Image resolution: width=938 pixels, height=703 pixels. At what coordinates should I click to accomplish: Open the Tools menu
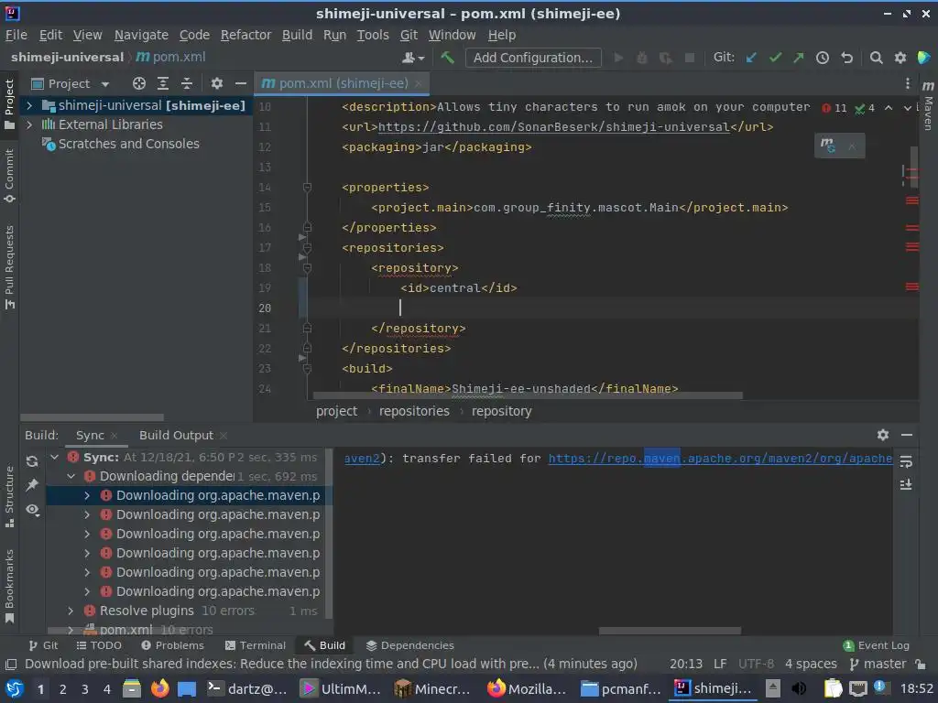(373, 36)
